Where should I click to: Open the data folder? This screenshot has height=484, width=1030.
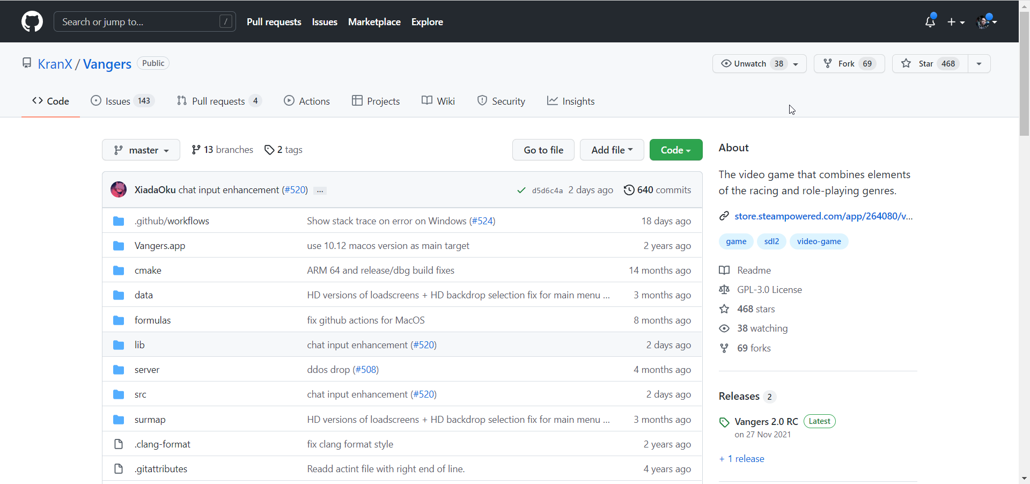pos(144,295)
